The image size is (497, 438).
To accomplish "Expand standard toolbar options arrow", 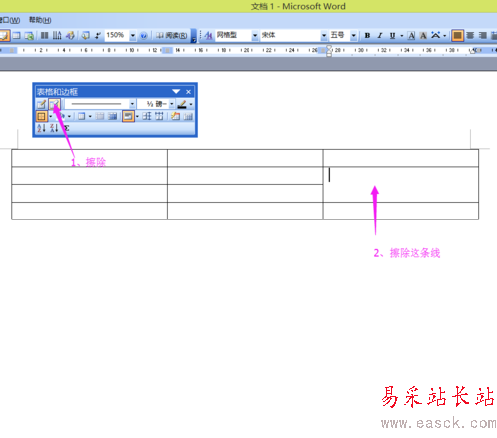I will click(x=194, y=36).
